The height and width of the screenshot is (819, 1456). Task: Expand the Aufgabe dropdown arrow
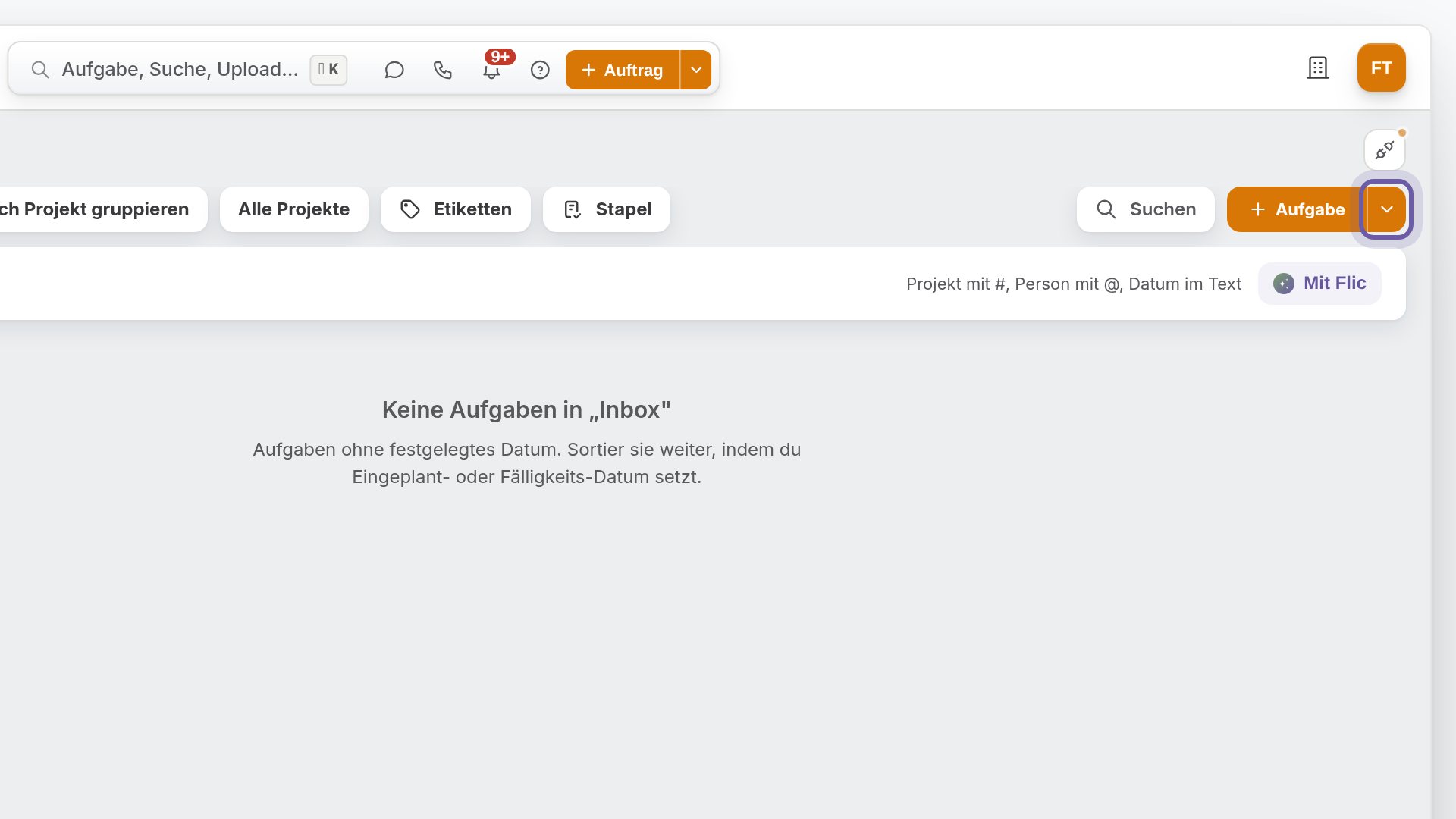point(1386,209)
